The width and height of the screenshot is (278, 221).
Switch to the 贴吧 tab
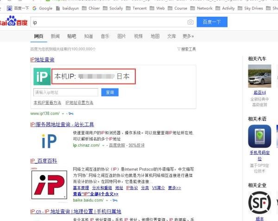click(x=72, y=36)
